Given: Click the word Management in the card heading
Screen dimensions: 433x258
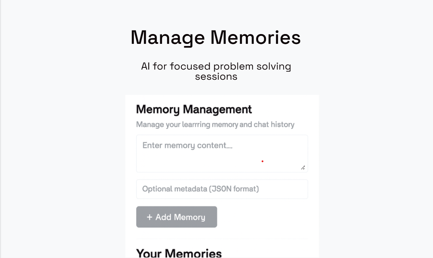Looking at the screenshot, I should (x=217, y=109).
